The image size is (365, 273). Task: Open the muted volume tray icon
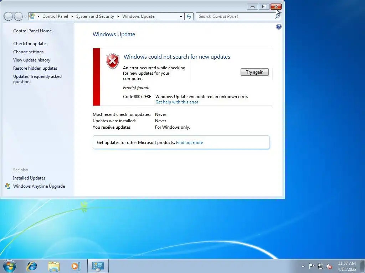(x=329, y=266)
